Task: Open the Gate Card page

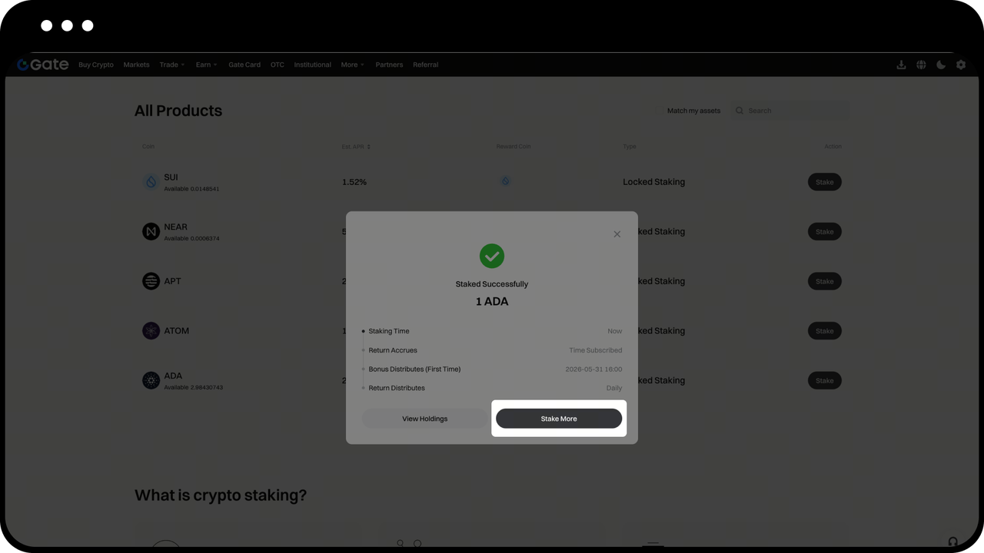Action: click(244, 65)
